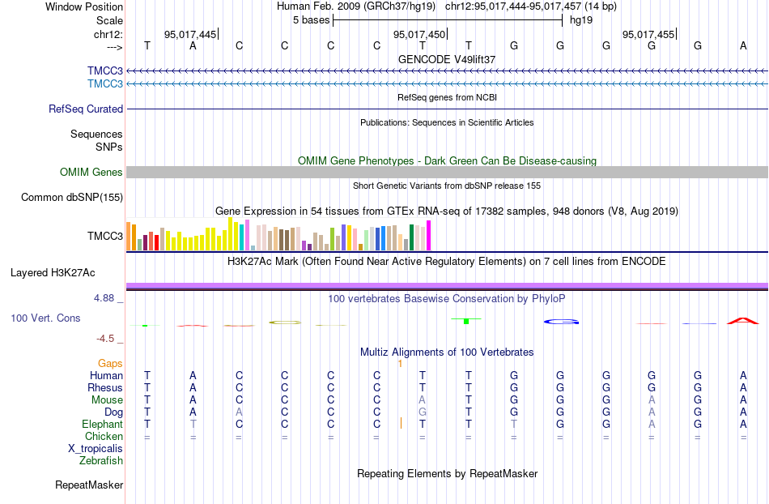Click the Dog species alignment label
Screen dimensions: 769x504
(x=114, y=412)
